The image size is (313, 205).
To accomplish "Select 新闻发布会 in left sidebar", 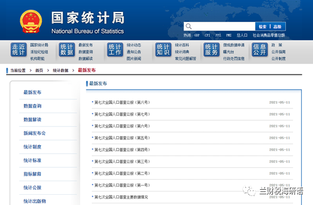I will (x=34, y=133).
